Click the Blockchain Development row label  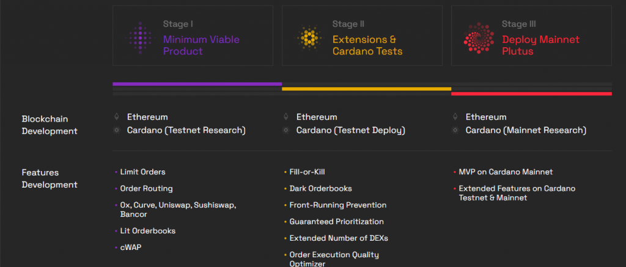tap(50, 125)
